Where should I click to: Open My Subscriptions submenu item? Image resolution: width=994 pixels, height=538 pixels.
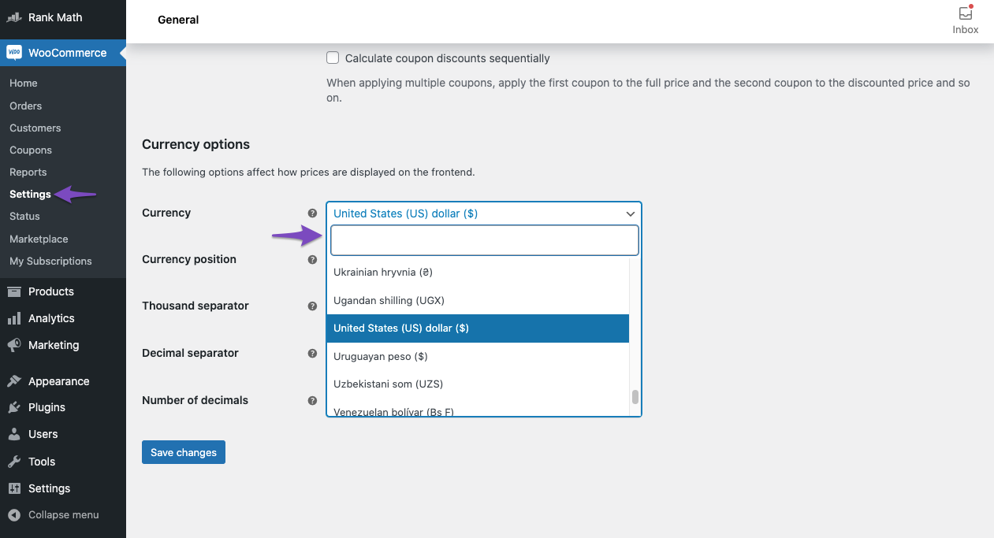pos(50,261)
